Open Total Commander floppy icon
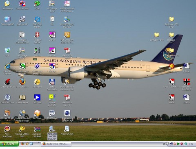The height and width of the screenshot is (149, 196). (52, 82)
